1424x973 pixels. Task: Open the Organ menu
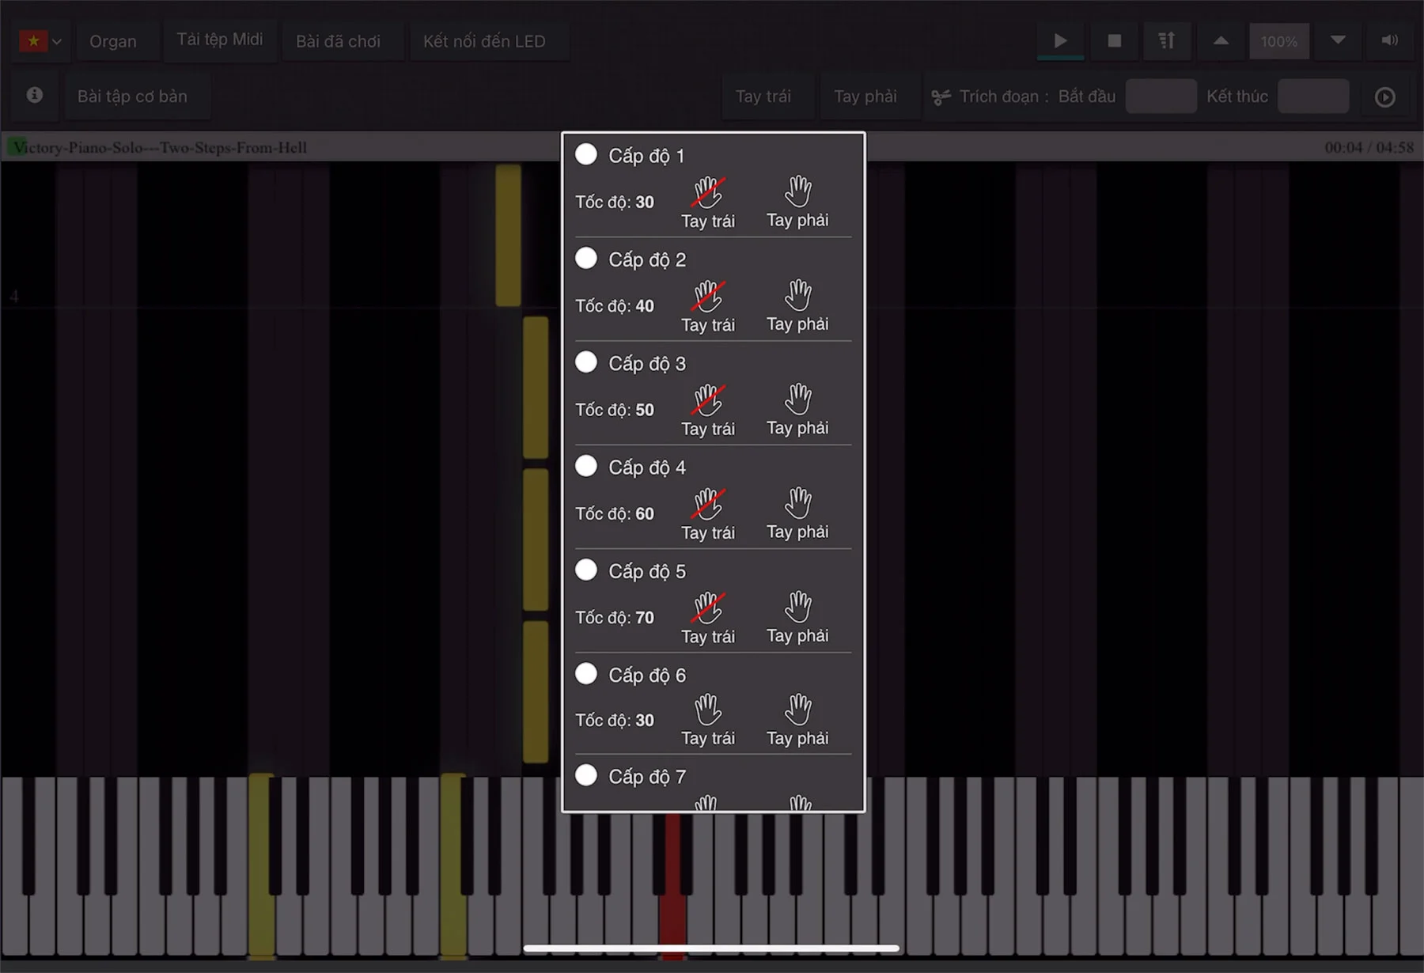(113, 41)
